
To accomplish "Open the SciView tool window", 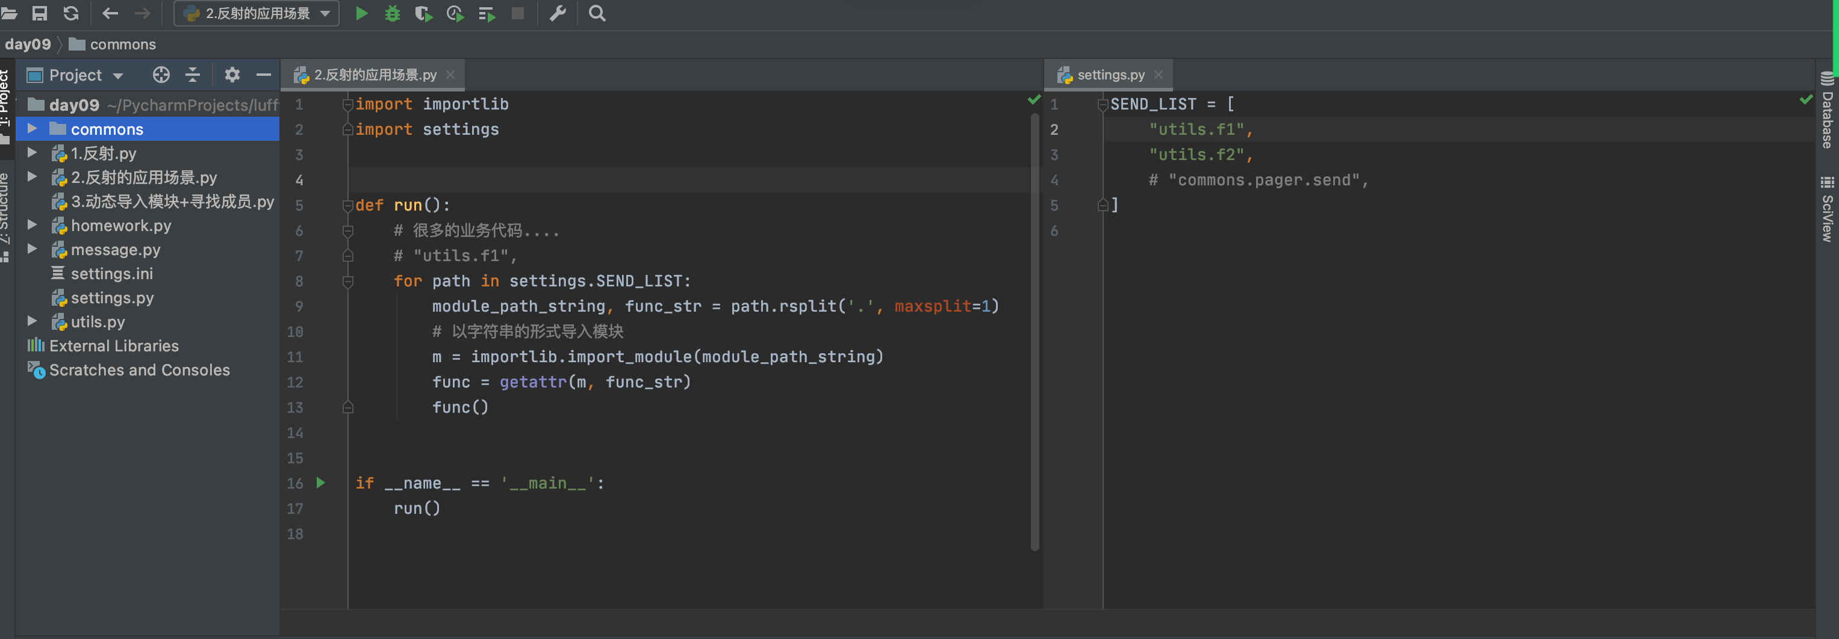I will [1828, 209].
